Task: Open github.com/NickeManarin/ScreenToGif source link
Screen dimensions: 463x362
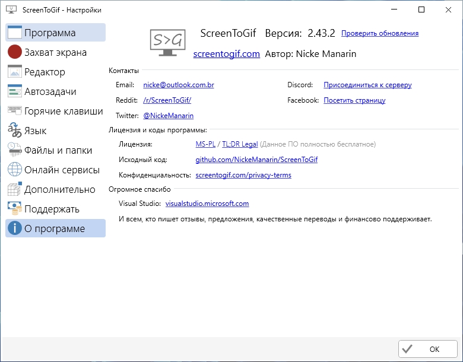Action: click(x=256, y=160)
